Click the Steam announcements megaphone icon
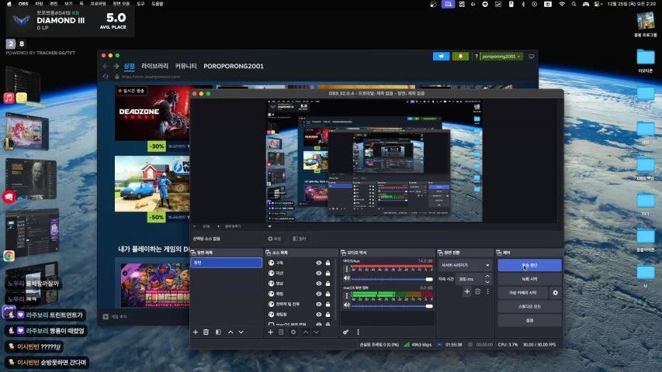662x372 pixels. tap(441, 57)
